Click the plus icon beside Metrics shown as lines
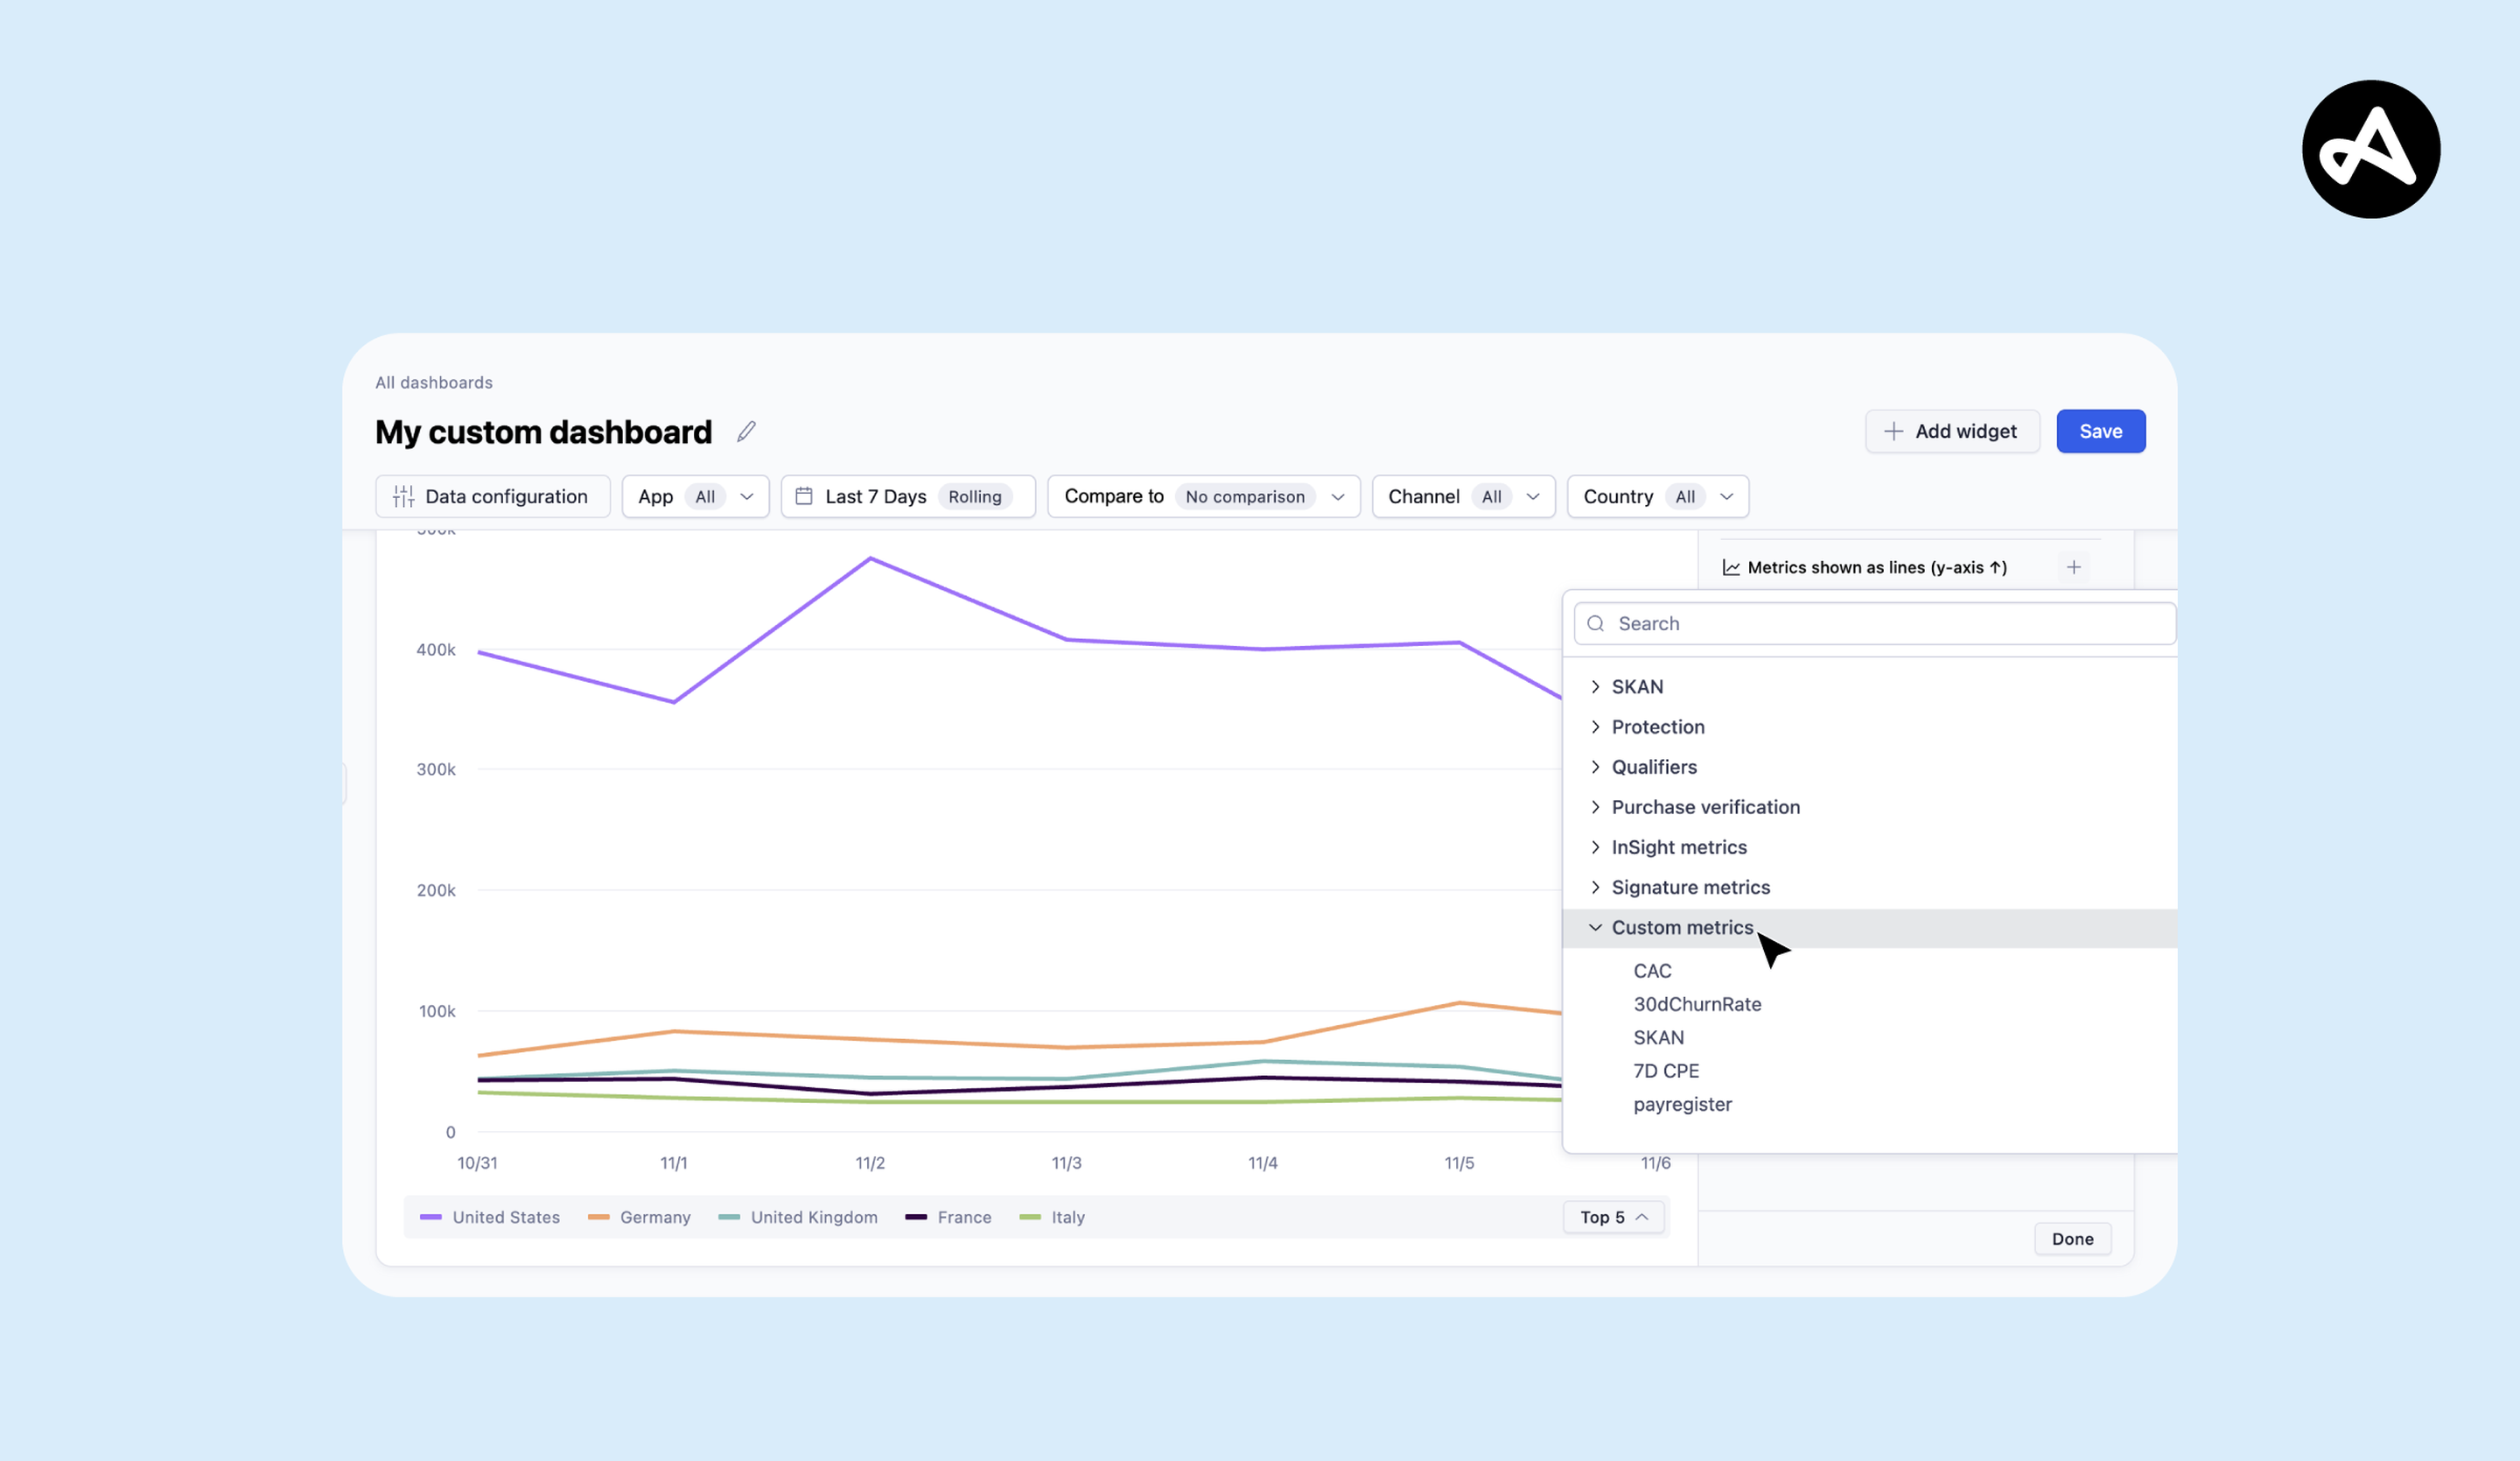This screenshot has width=2520, height=1461. 2075,566
